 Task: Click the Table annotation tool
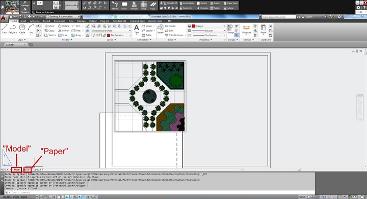point(147,35)
